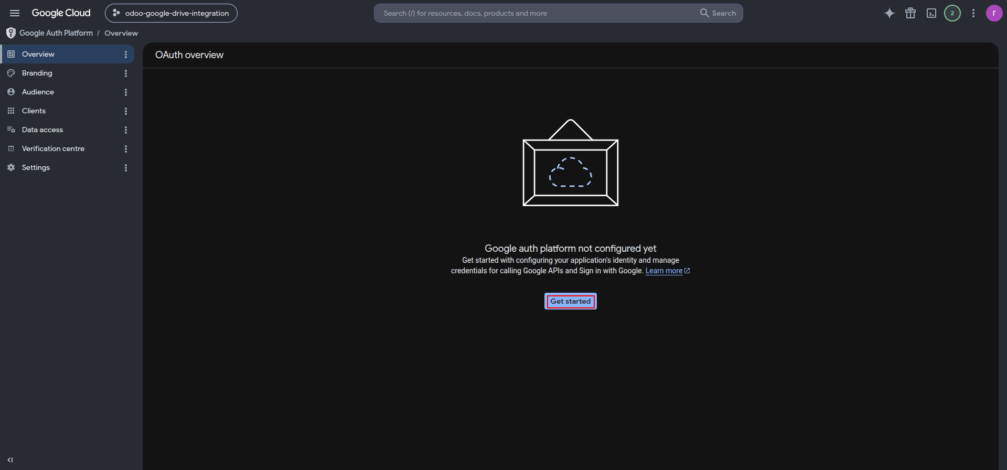Open the main navigation hamburger menu

(x=15, y=13)
